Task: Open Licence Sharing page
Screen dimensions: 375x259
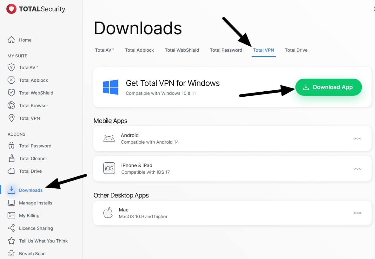Action: pyautogui.click(x=36, y=228)
